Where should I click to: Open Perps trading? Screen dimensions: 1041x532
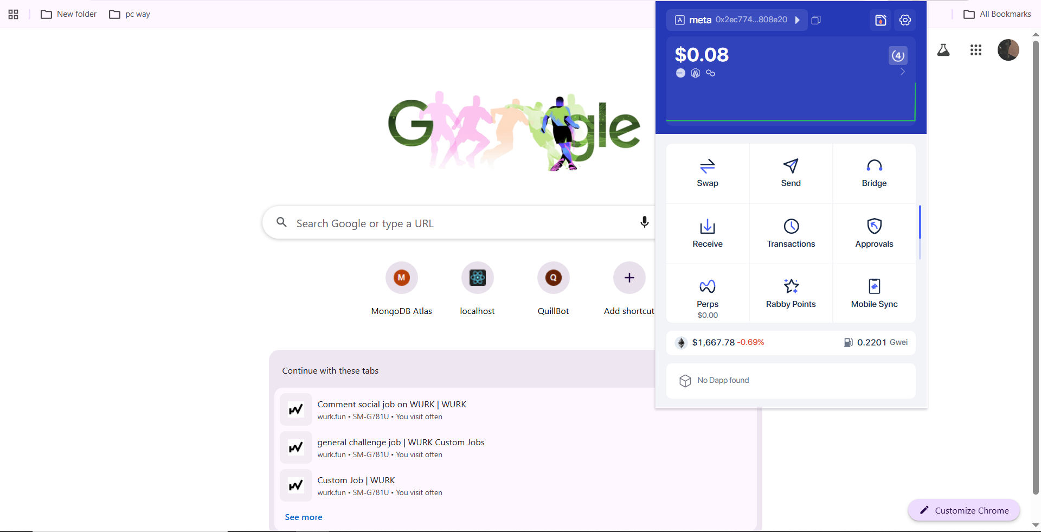(708, 294)
